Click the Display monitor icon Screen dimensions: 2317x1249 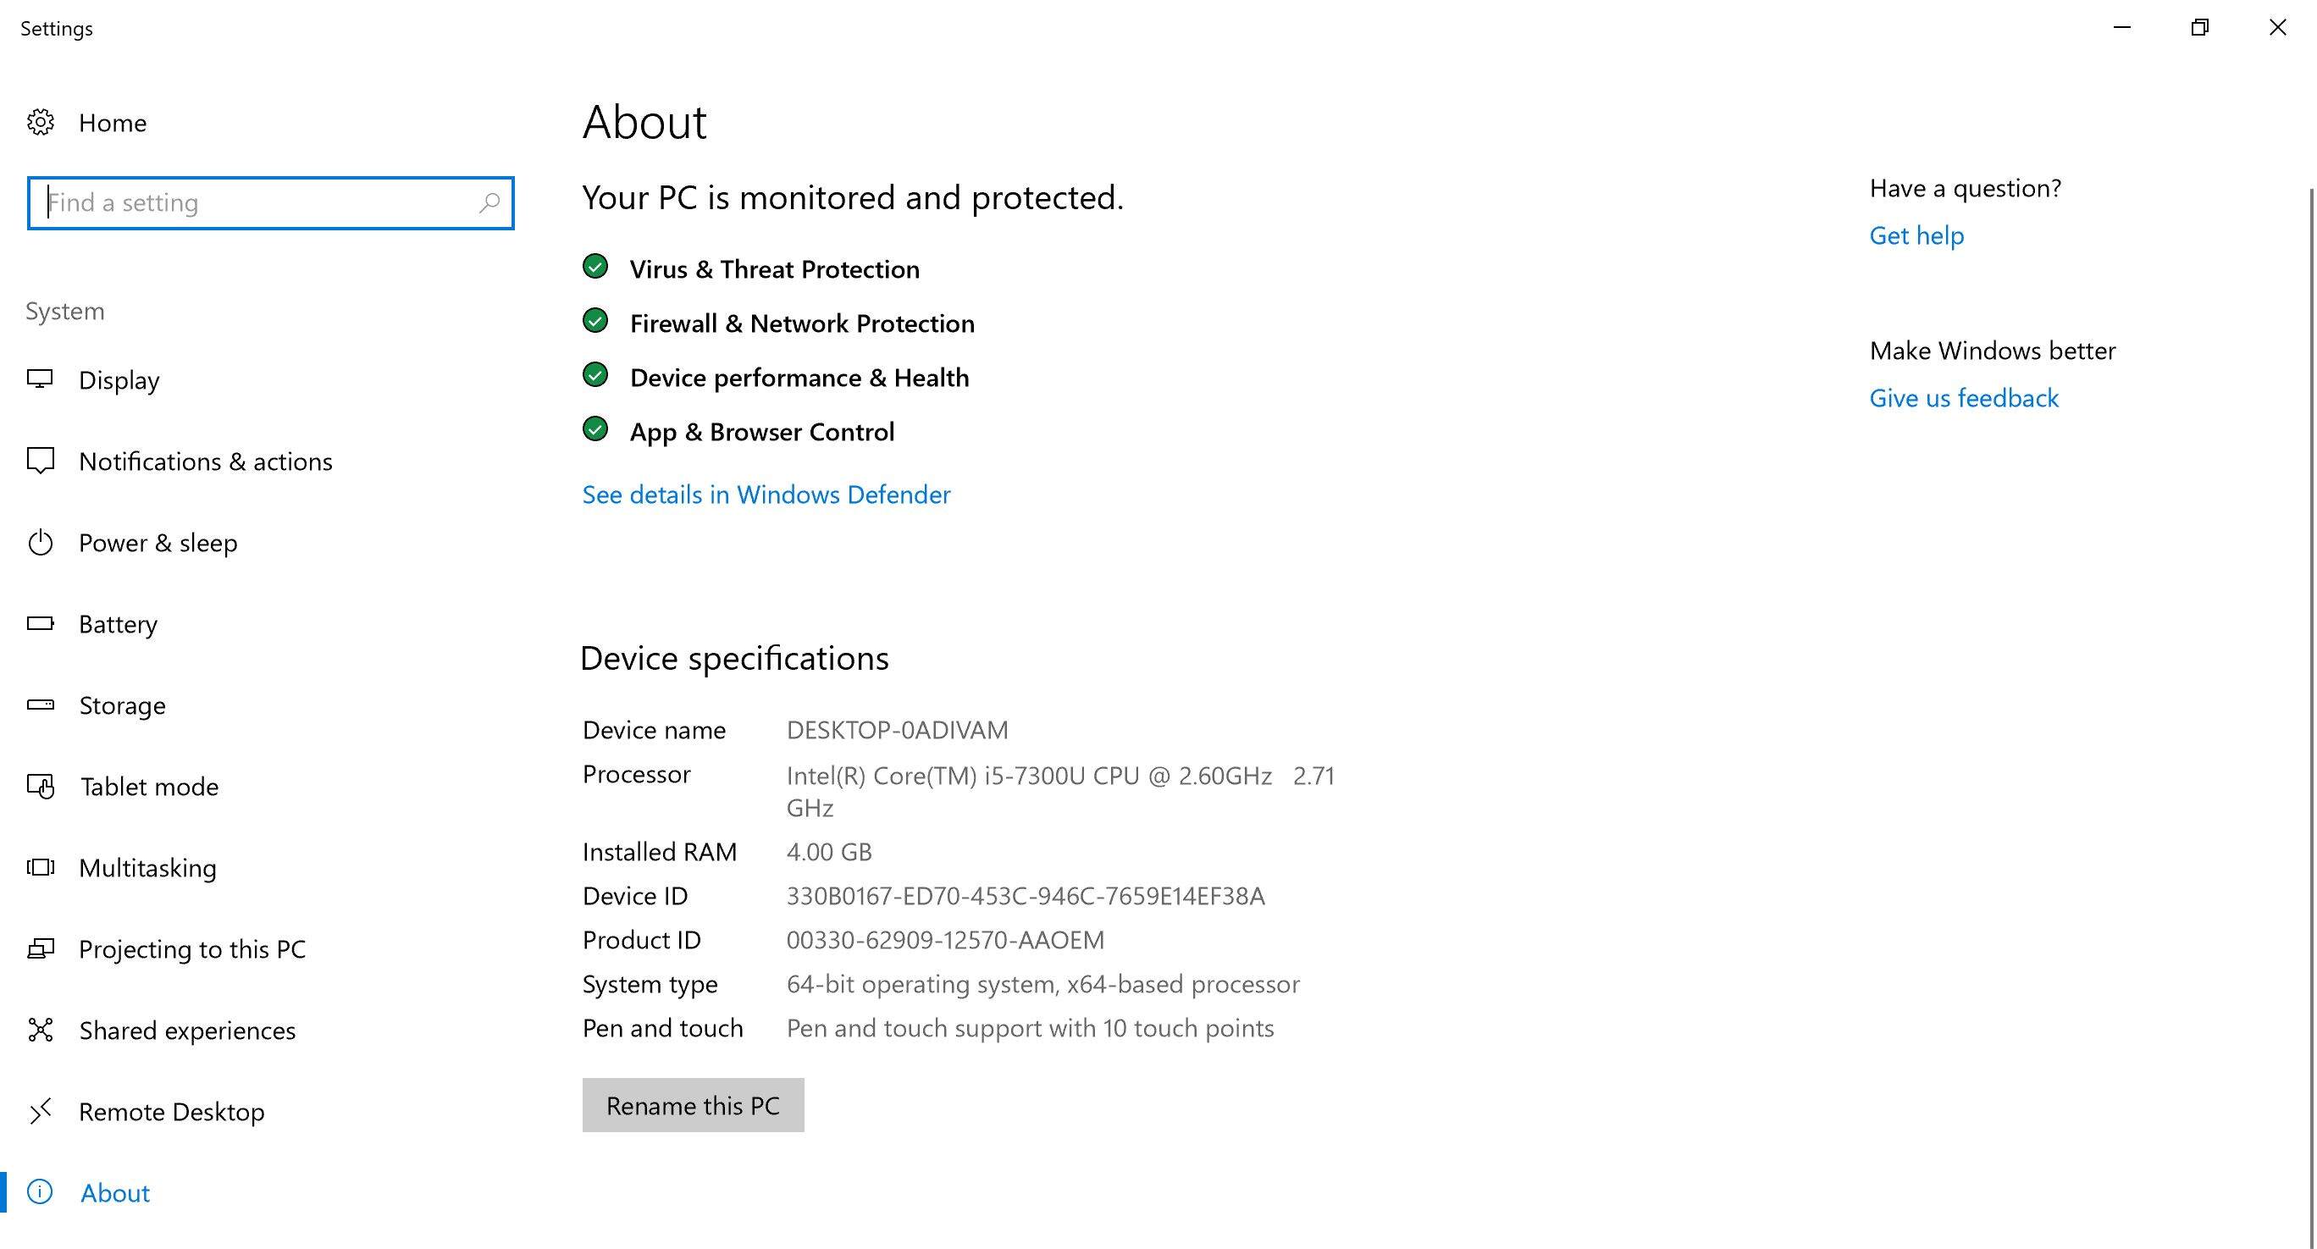pos(41,379)
